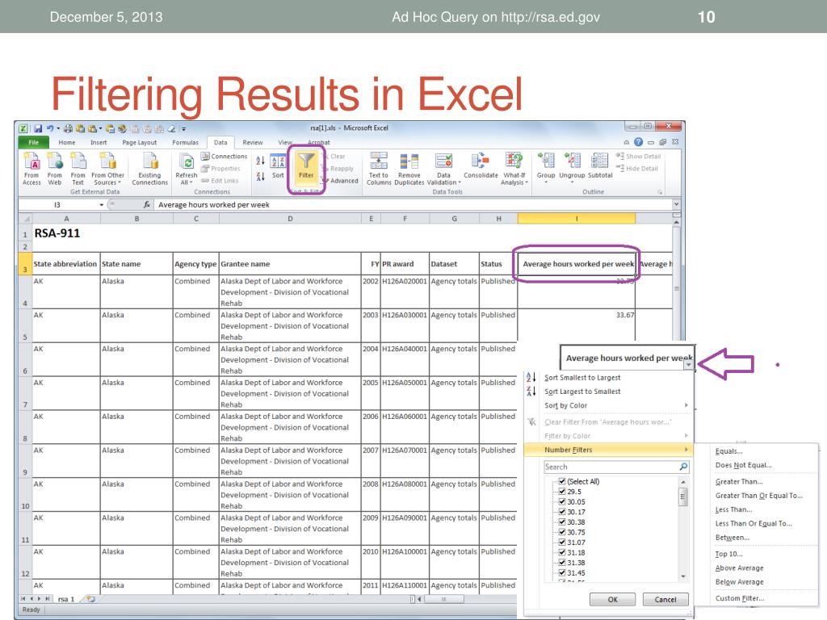
Task: Uncheck the 30.05 value checkbox
Action: tap(562, 502)
